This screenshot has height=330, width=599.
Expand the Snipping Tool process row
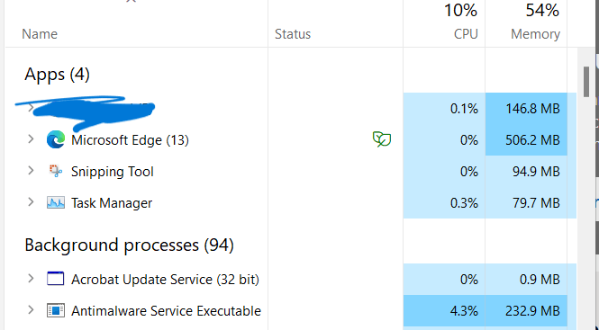pos(31,171)
